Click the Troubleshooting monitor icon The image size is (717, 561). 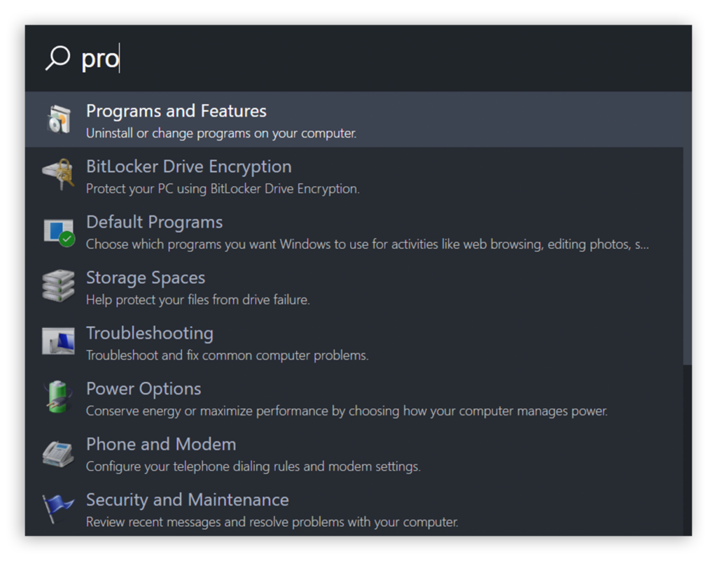coord(58,341)
